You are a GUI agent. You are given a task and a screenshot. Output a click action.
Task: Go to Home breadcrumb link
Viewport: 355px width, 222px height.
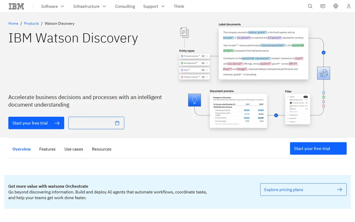(13, 24)
